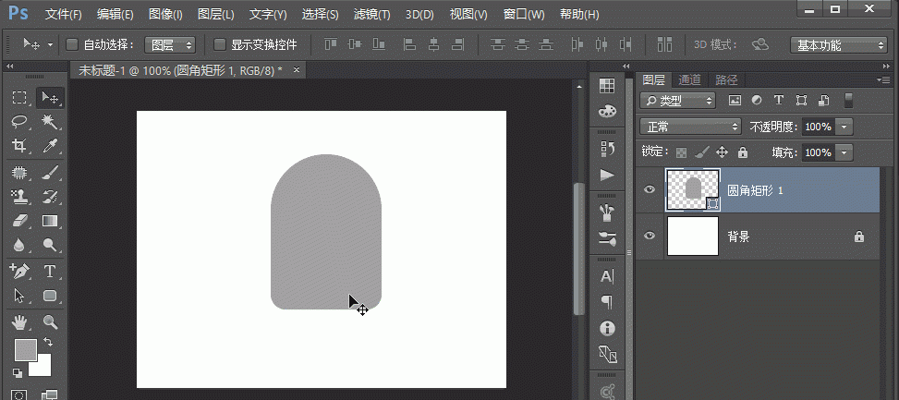
Task: Select the Horizontal Type tool
Action: point(50,272)
